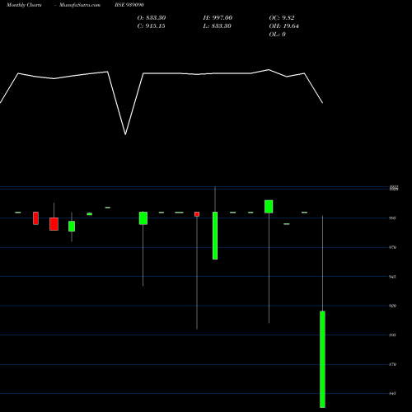Click the 870 price axis label
Image resolution: width=412 pixels, height=412 pixels.
tap(392, 364)
